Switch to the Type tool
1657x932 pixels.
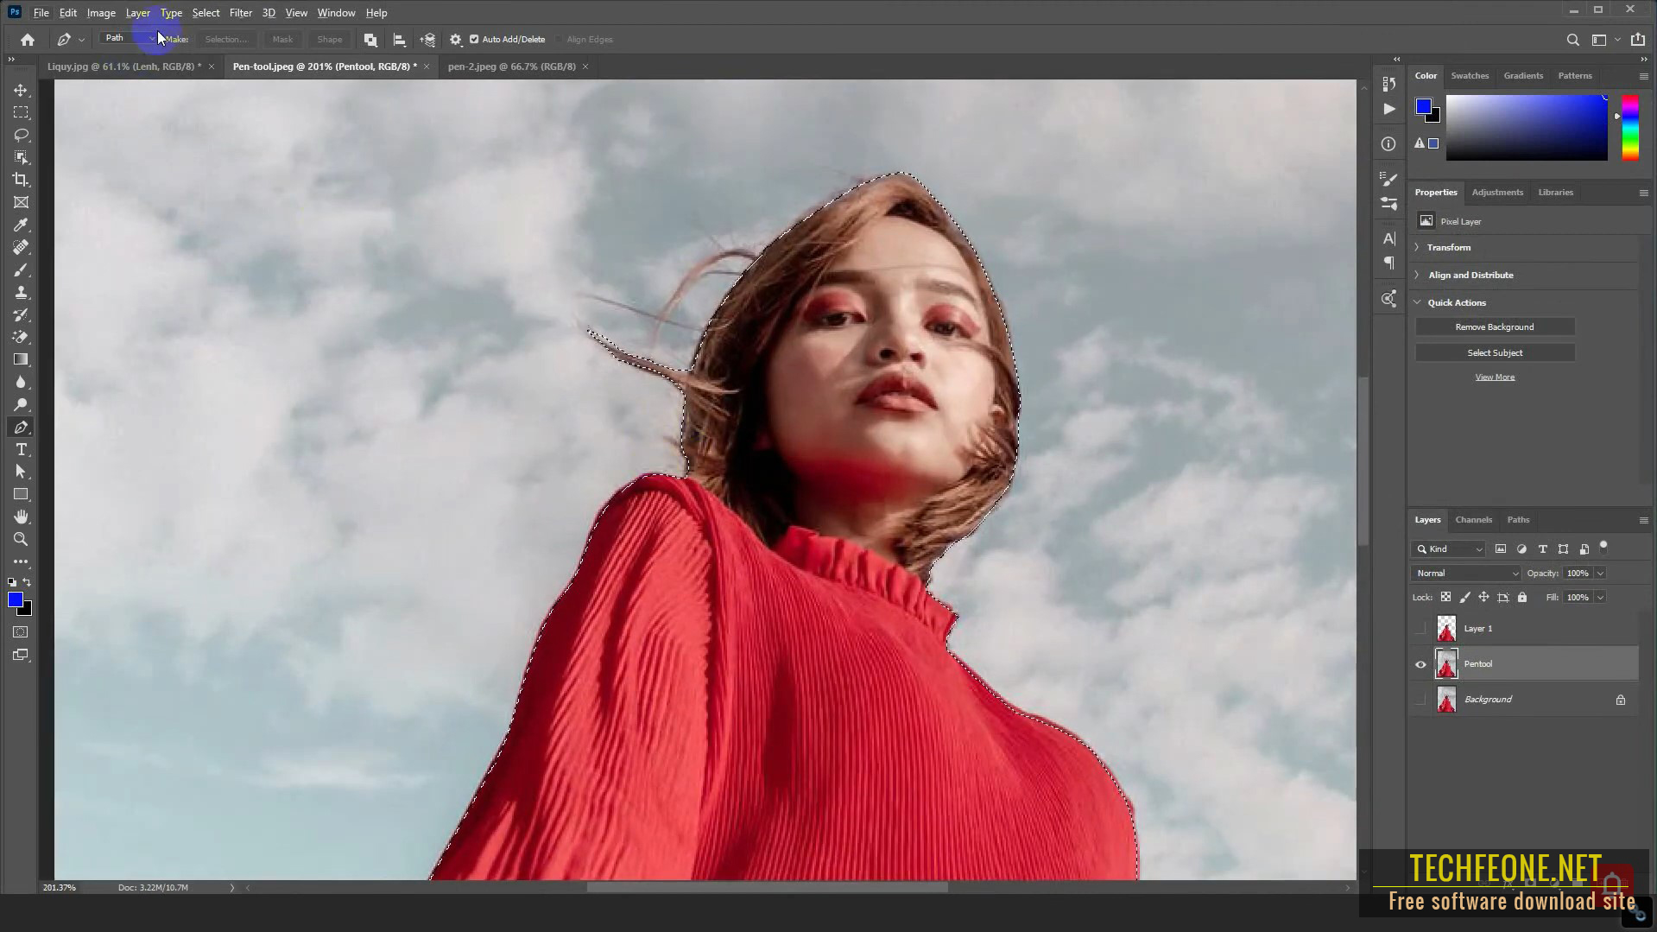click(x=21, y=449)
